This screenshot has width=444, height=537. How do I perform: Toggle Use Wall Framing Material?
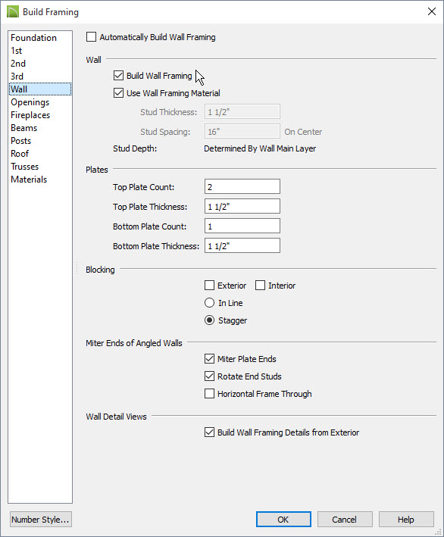click(118, 93)
